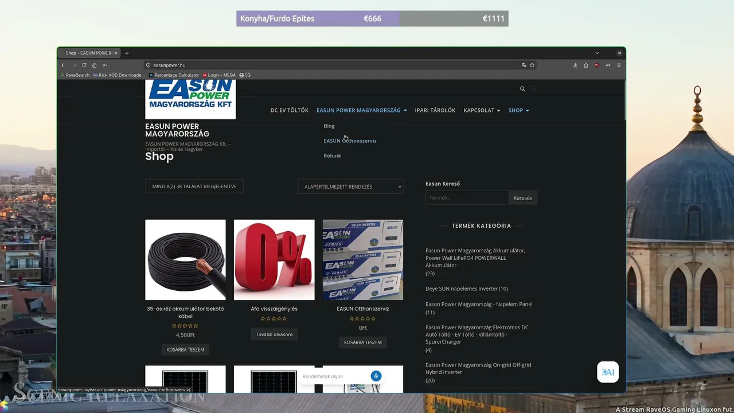Expand the Kapcsolat menu
734x413 pixels.
click(x=482, y=110)
